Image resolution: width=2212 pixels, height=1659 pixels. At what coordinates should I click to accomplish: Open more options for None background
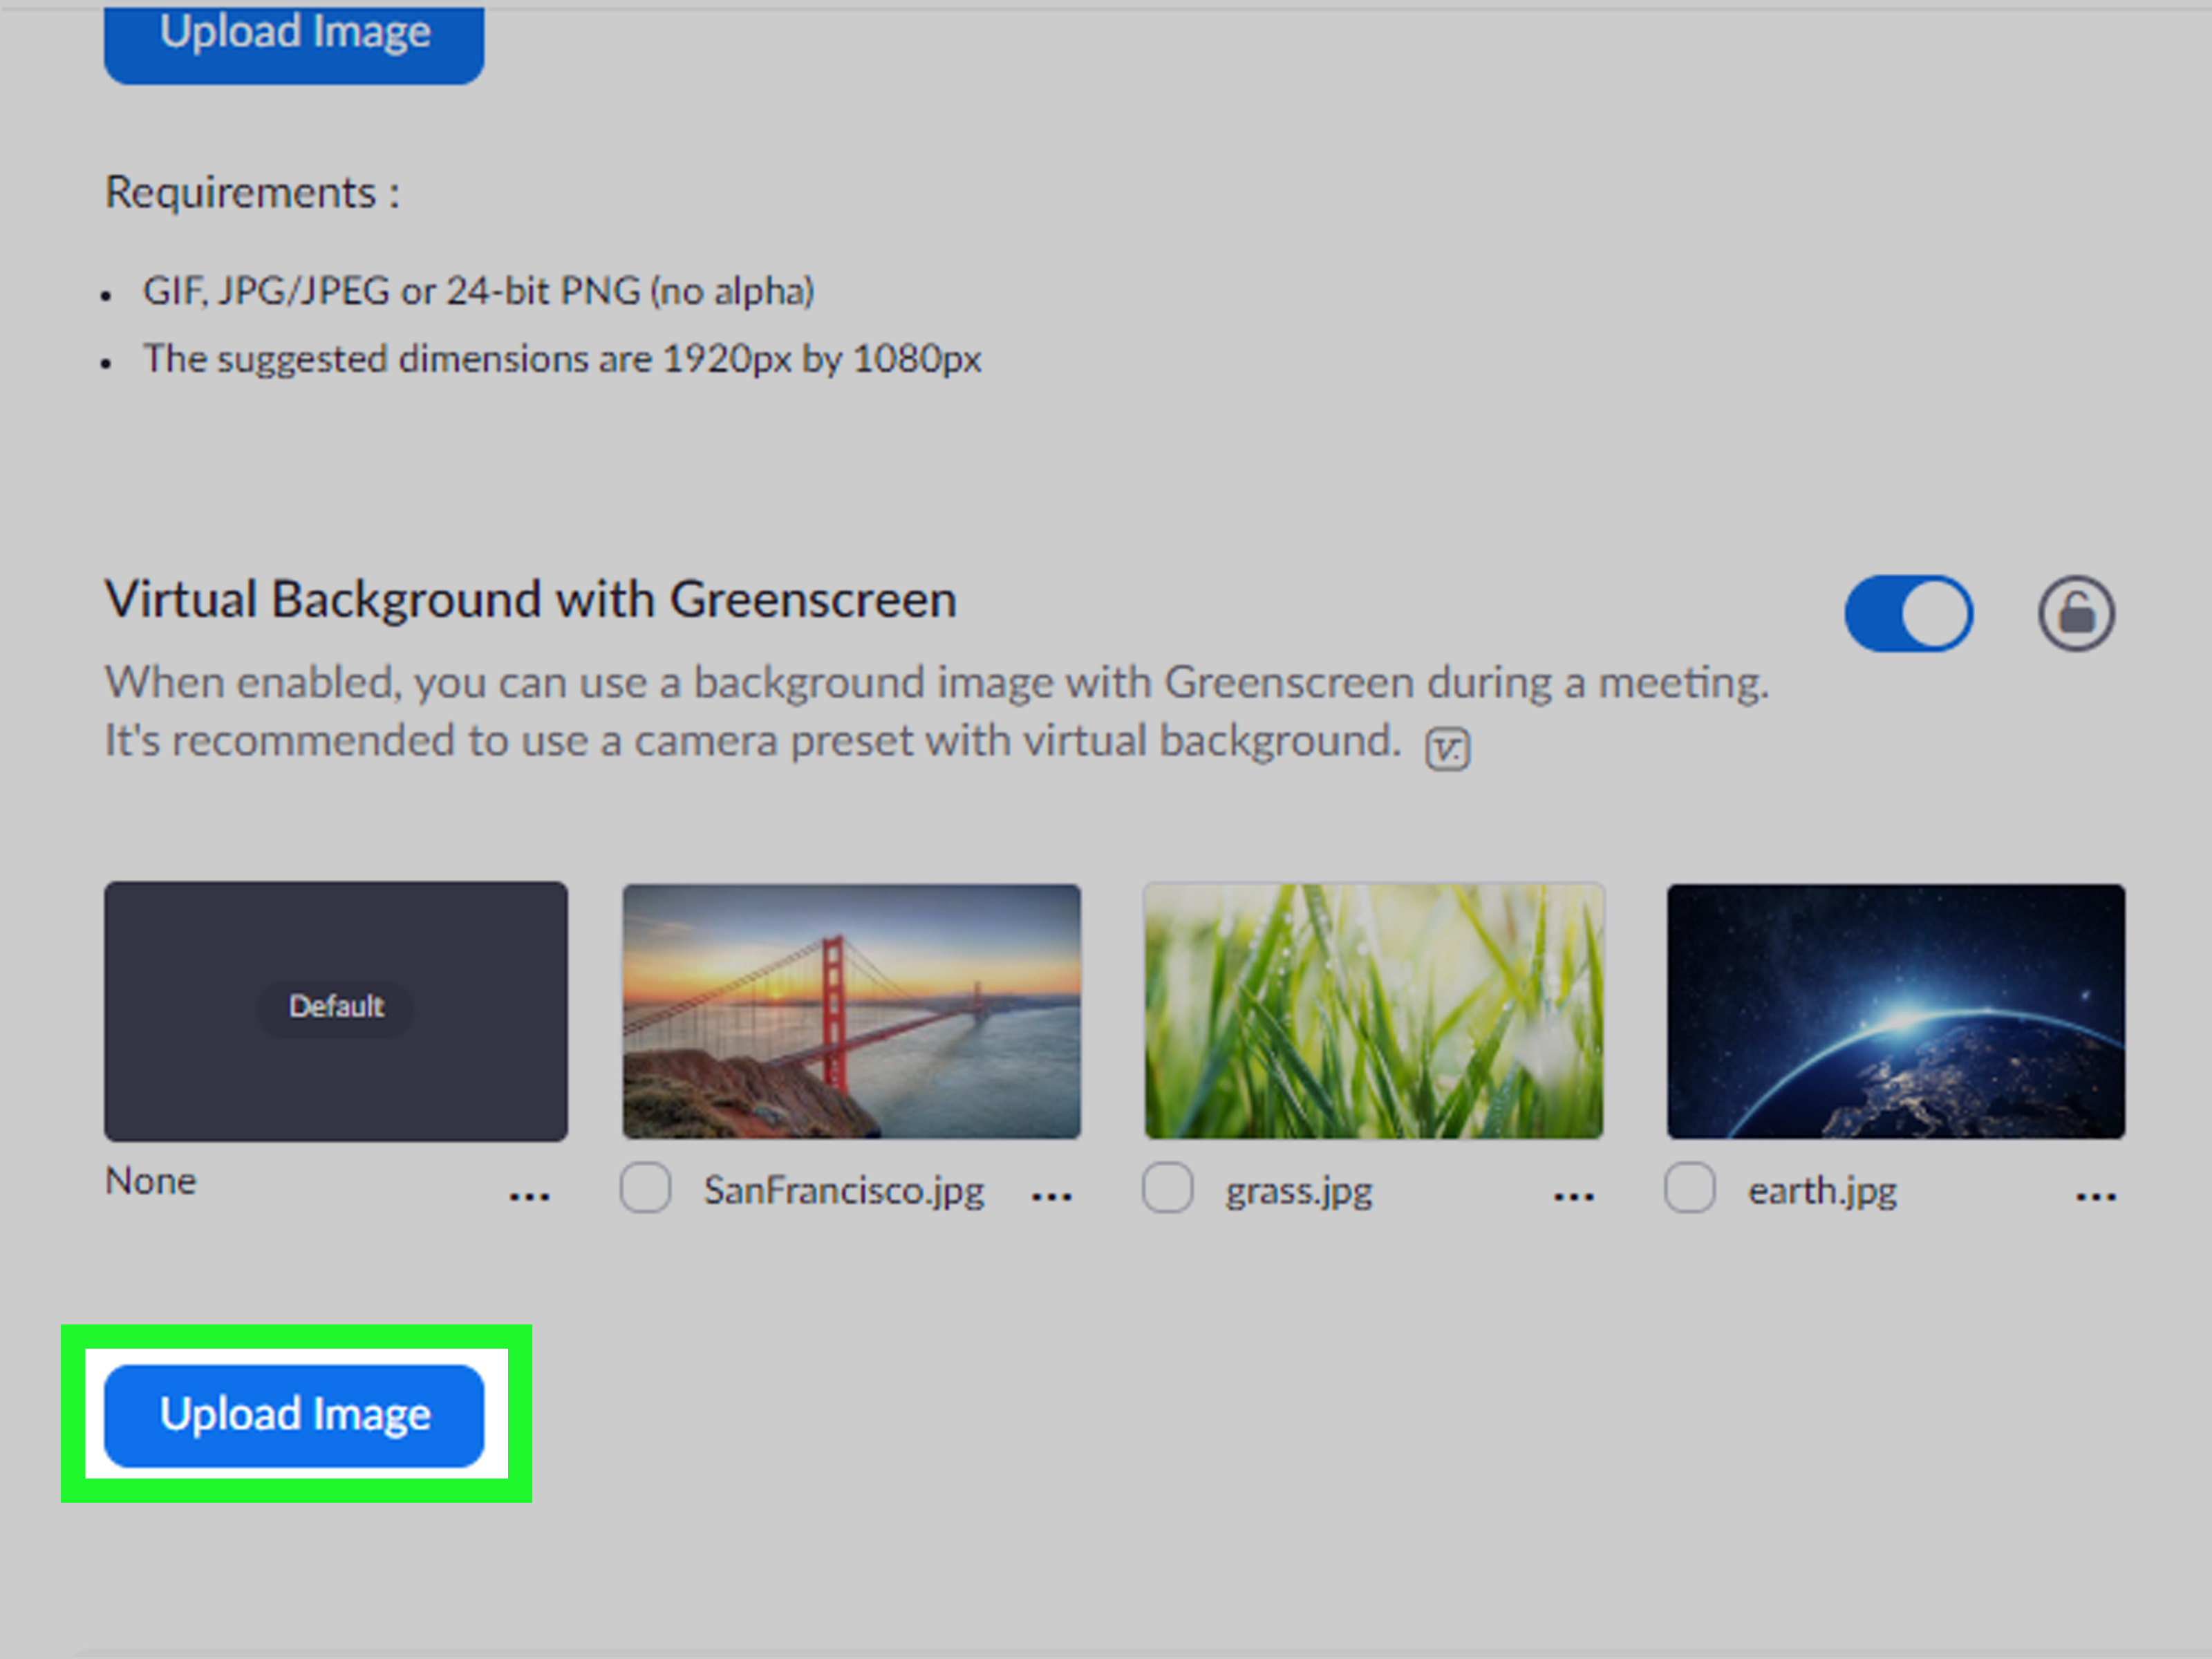[529, 1196]
